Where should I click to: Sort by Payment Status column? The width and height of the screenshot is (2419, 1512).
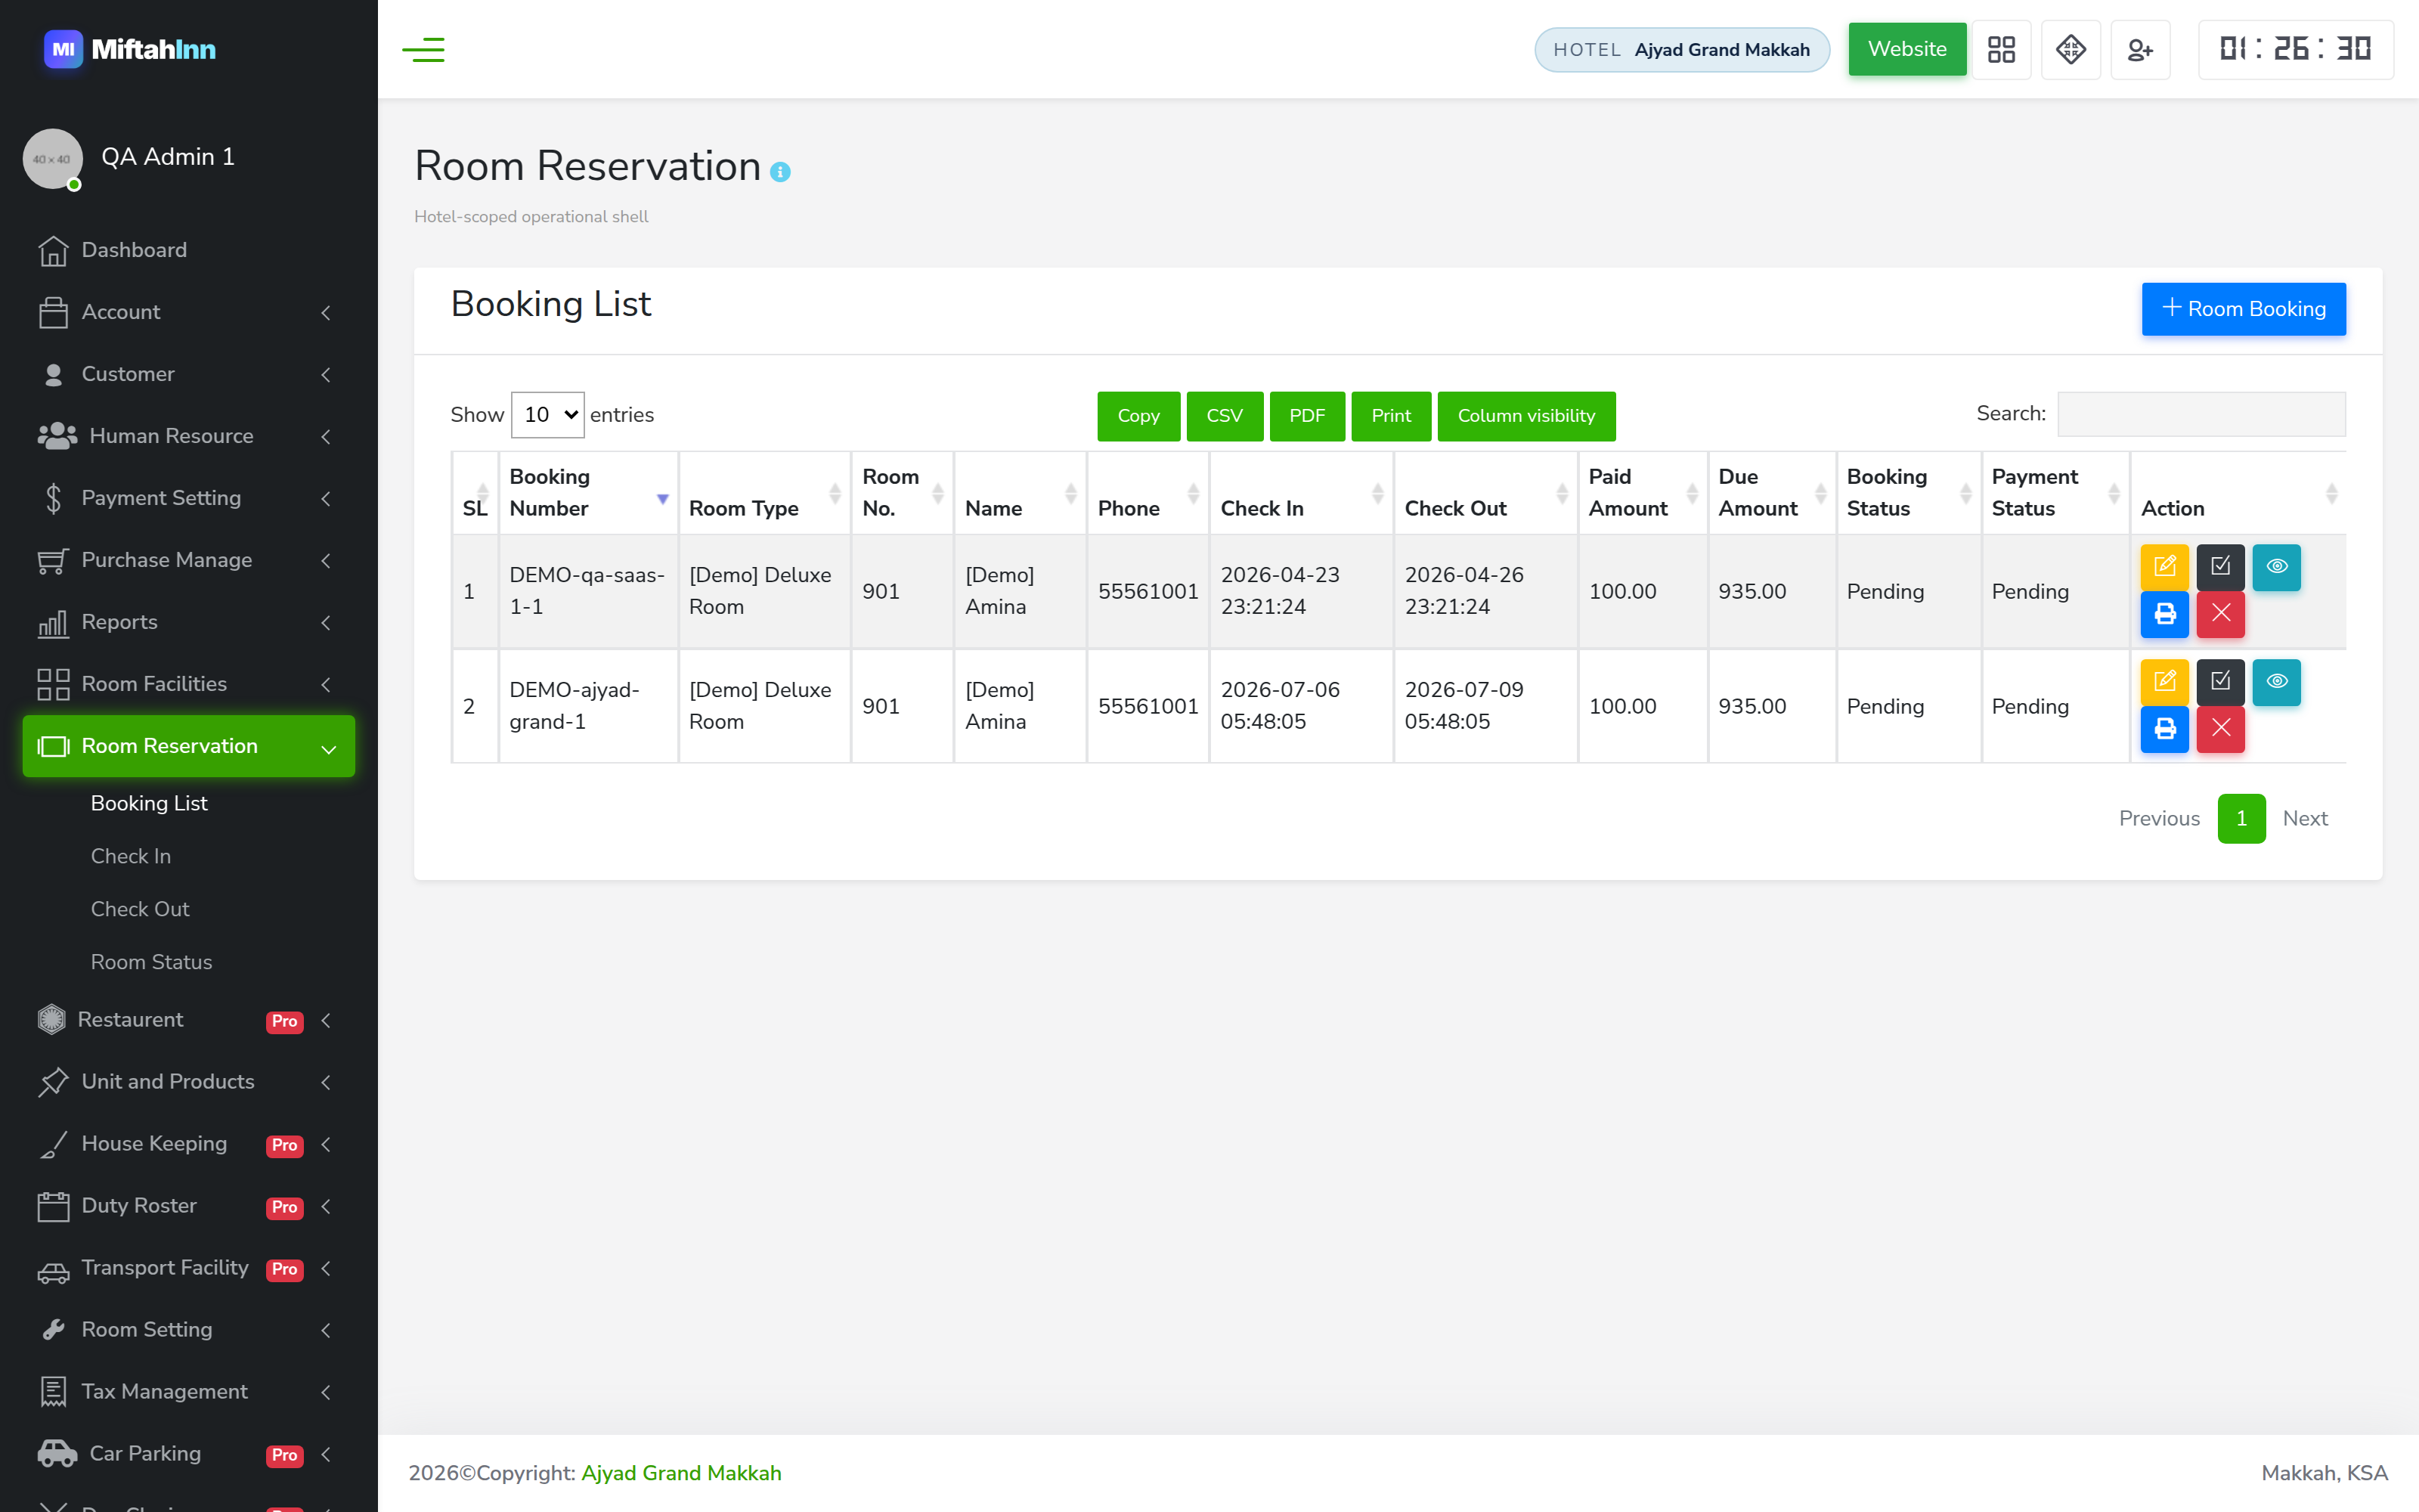point(2055,493)
